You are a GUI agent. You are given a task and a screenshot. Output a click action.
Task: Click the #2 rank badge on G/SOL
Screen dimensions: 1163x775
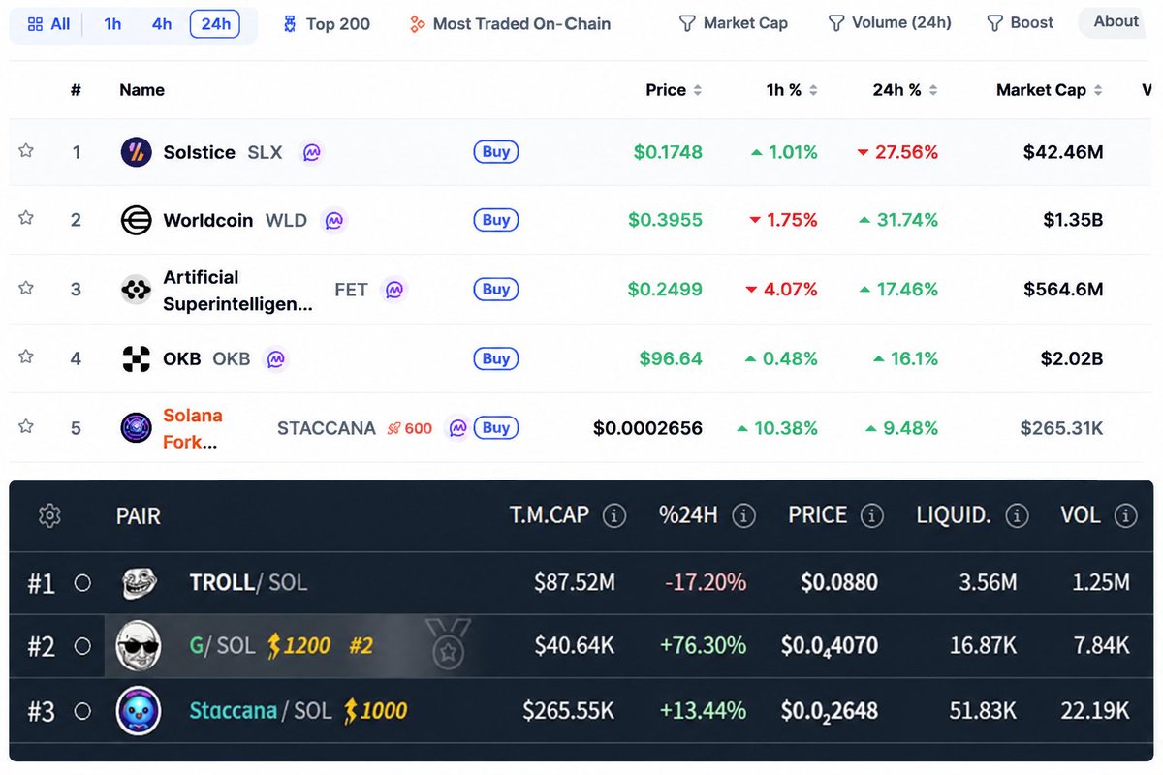[361, 646]
